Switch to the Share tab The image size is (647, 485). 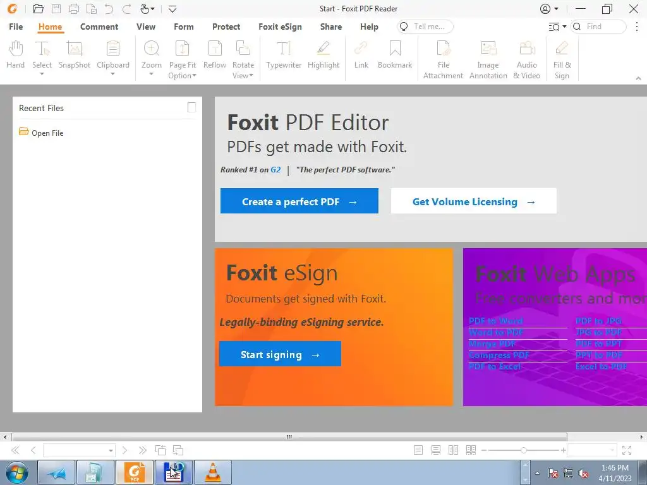click(331, 27)
